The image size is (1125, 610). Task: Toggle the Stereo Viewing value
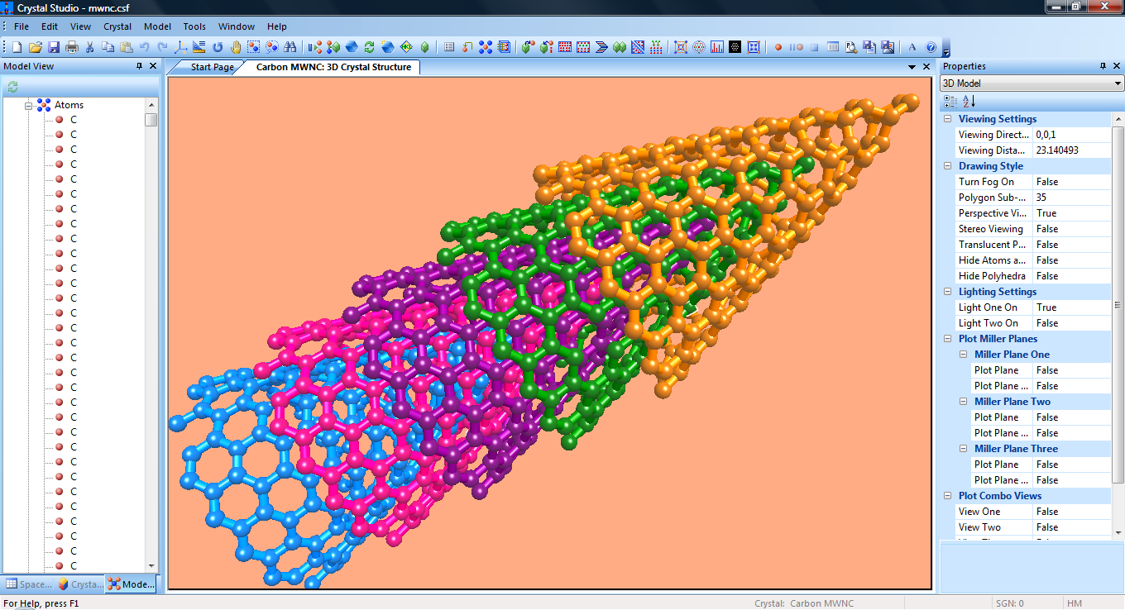tap(1071, 229)
